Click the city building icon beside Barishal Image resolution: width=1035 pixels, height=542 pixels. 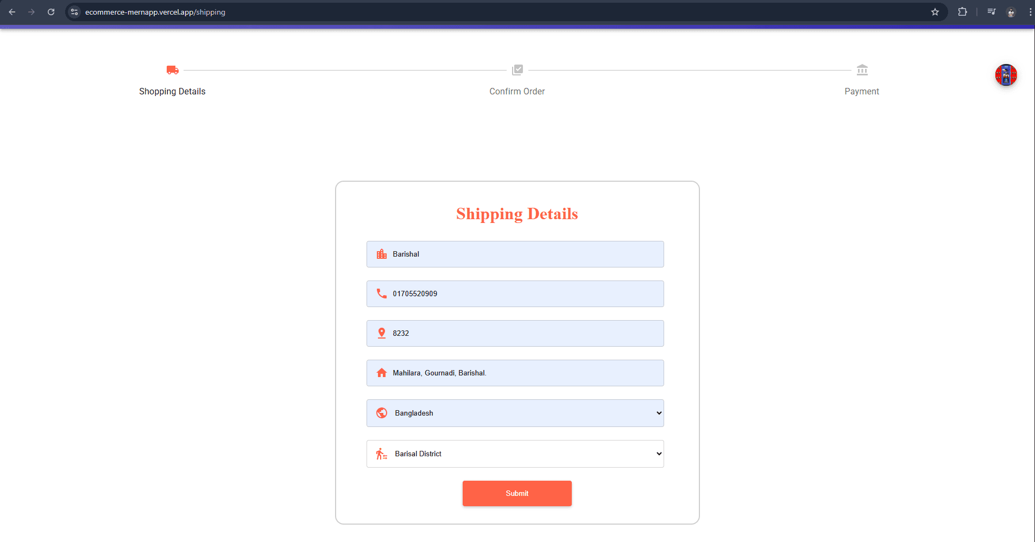(382, 254)
